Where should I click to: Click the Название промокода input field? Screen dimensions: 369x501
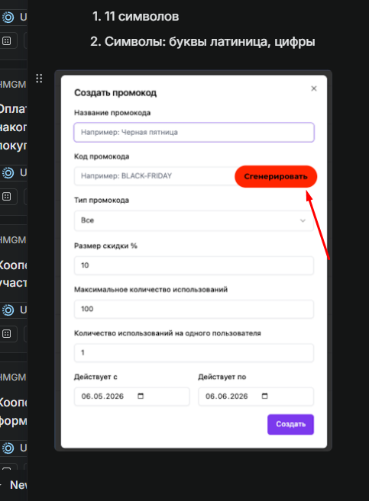click(194, 132)
